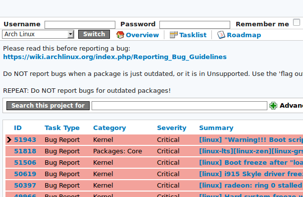
Task: Open task ID 50619
Action: [x=25, y=174]
